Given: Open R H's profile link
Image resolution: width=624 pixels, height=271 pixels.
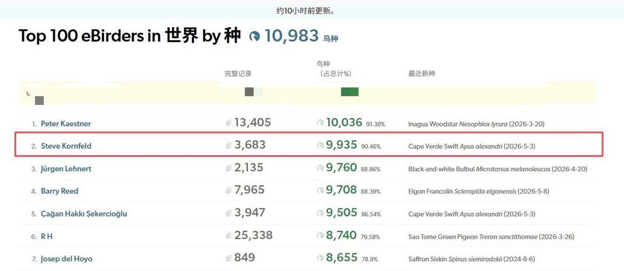Looking at the screenshot, I should (46, 236).
